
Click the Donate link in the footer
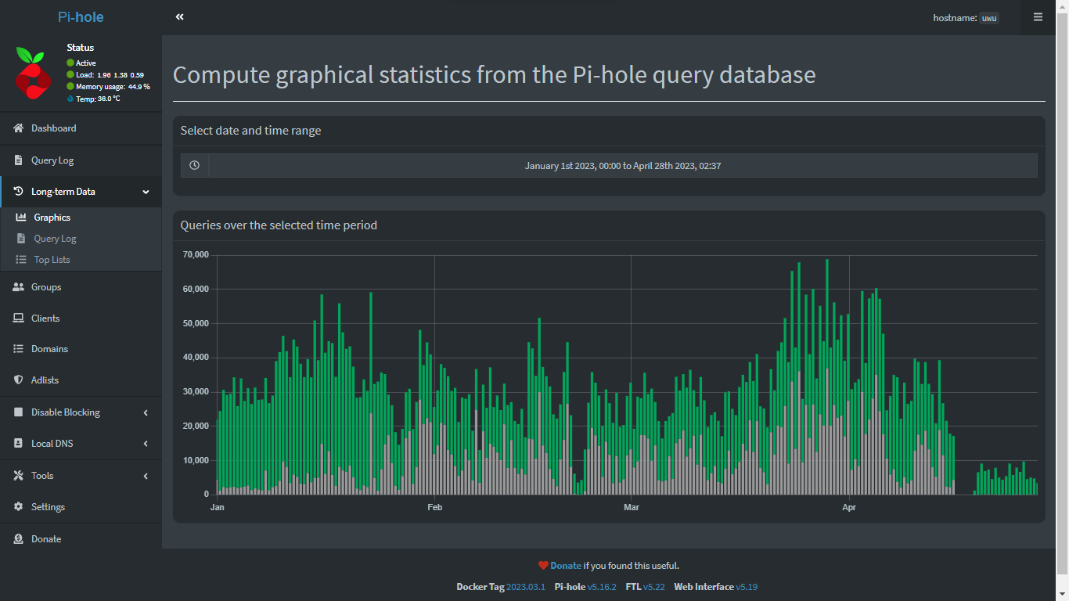(565, 566)
